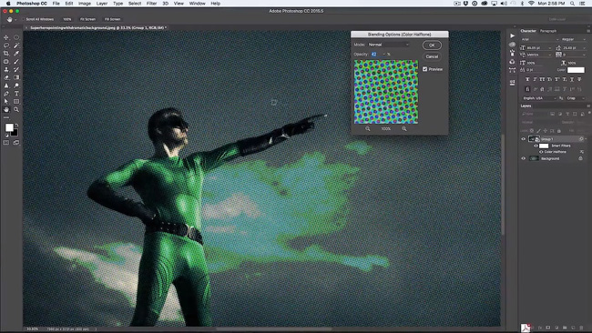Zoom in the Blending Options preview
Screen dimensions: 592x333
404,129
